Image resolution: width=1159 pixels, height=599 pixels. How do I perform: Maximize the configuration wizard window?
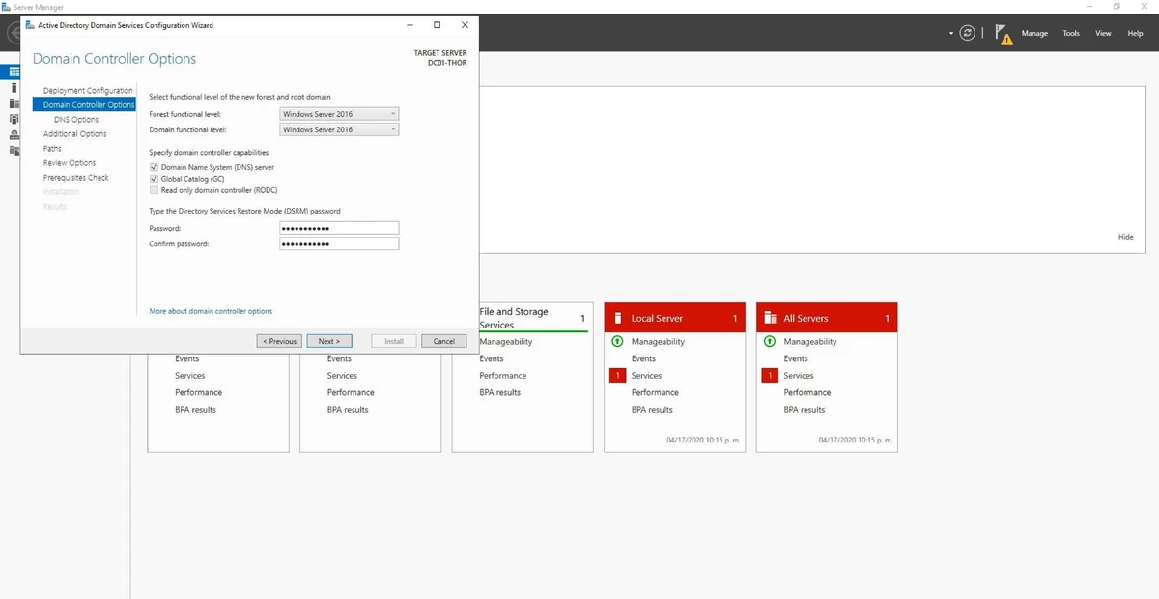click(x=437, y=25)
